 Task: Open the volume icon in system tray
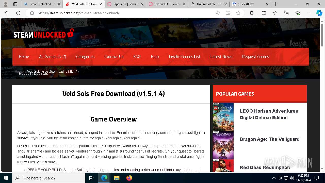(x=292, y=178)
